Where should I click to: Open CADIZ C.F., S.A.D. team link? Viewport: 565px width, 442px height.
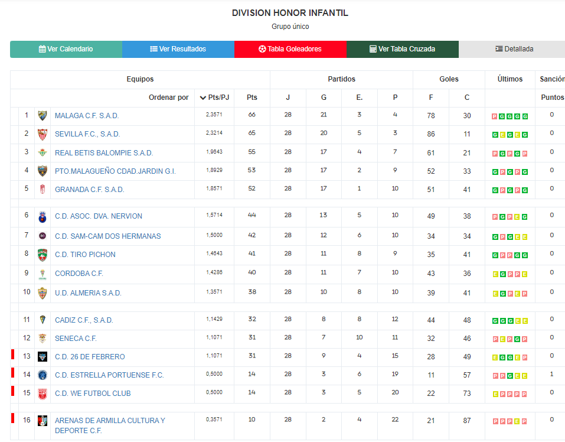tap(84, 320)
